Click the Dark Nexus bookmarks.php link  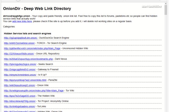[28, 59]
